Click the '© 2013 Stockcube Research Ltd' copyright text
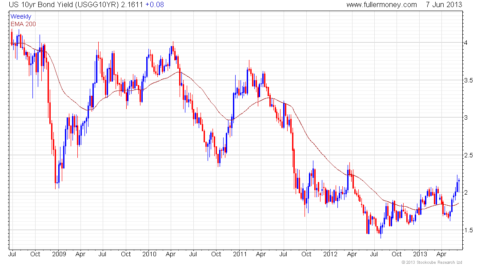This screenshot has height=266, width=489. [x=432, y=262]
